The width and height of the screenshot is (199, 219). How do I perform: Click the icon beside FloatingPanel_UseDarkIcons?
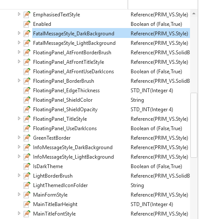point(27,128)
